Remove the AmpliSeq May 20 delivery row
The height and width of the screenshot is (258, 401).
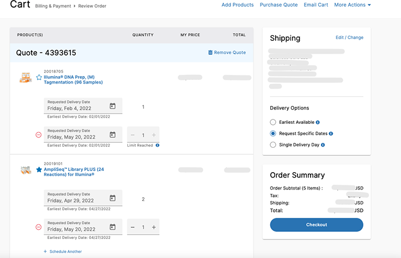pos(38,228)
